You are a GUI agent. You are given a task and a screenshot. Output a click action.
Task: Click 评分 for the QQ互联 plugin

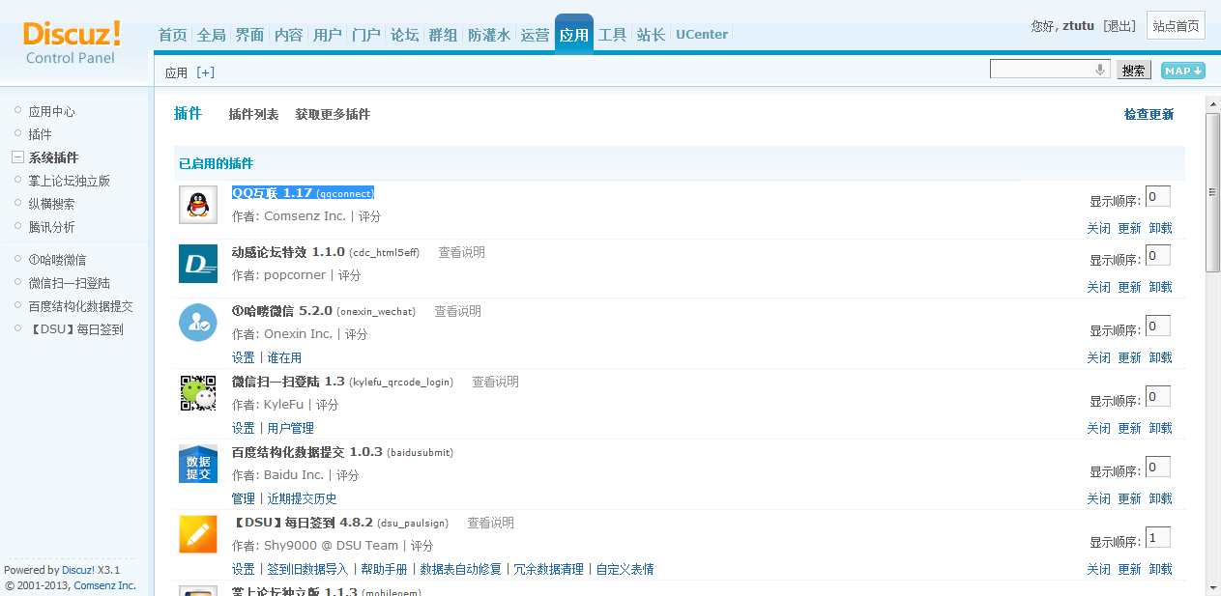click(x=369, y=216)
